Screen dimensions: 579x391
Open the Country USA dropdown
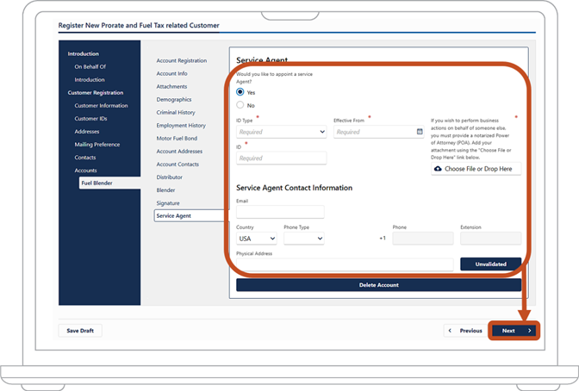(x=257, y=239)
